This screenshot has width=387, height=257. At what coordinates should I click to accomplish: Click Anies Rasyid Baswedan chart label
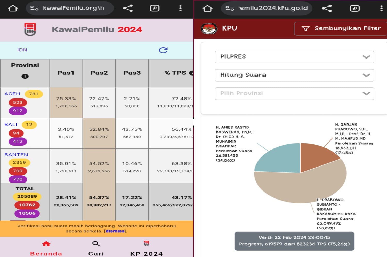click(235, 144)
